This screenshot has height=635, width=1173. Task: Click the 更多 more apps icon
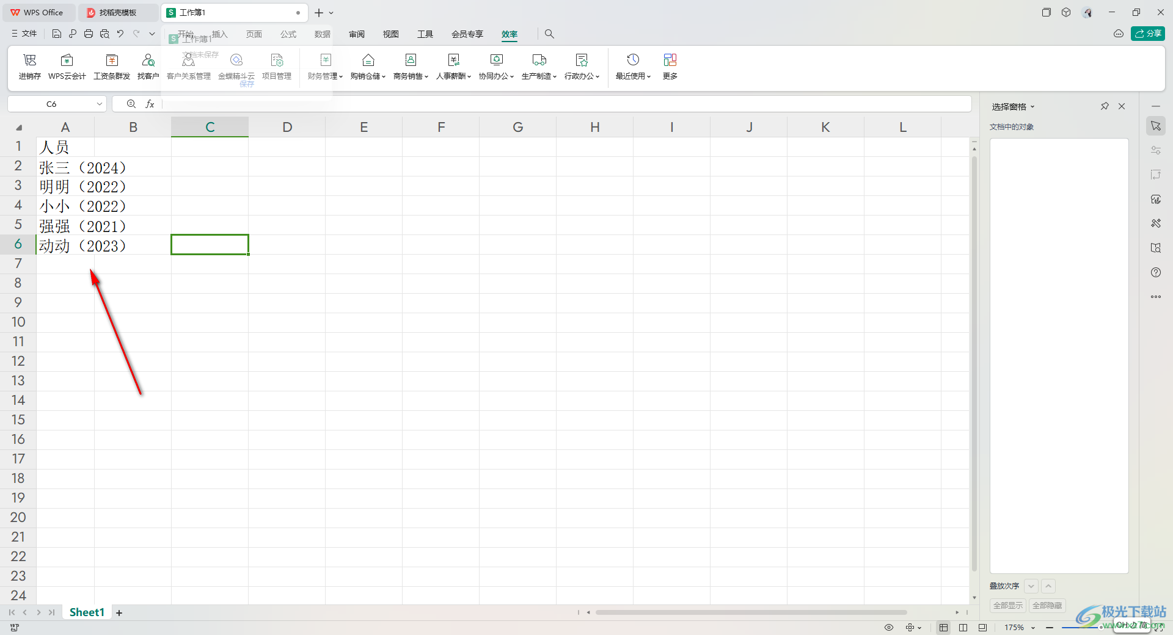670,67
